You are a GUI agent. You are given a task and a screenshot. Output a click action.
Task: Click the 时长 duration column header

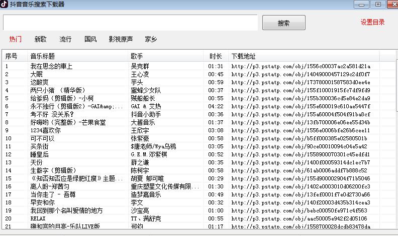click(216, 56)
